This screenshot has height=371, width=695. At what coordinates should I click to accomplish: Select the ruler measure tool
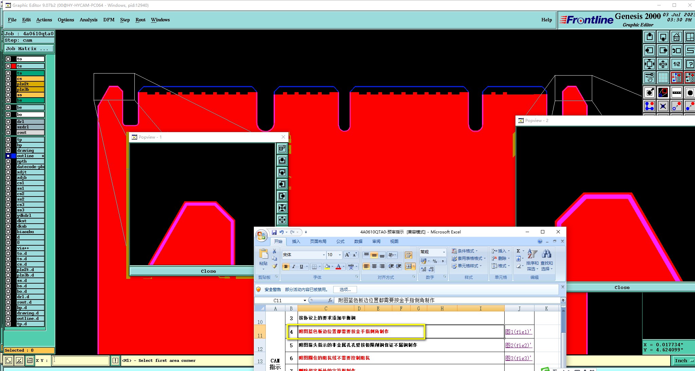pos(676,92)
